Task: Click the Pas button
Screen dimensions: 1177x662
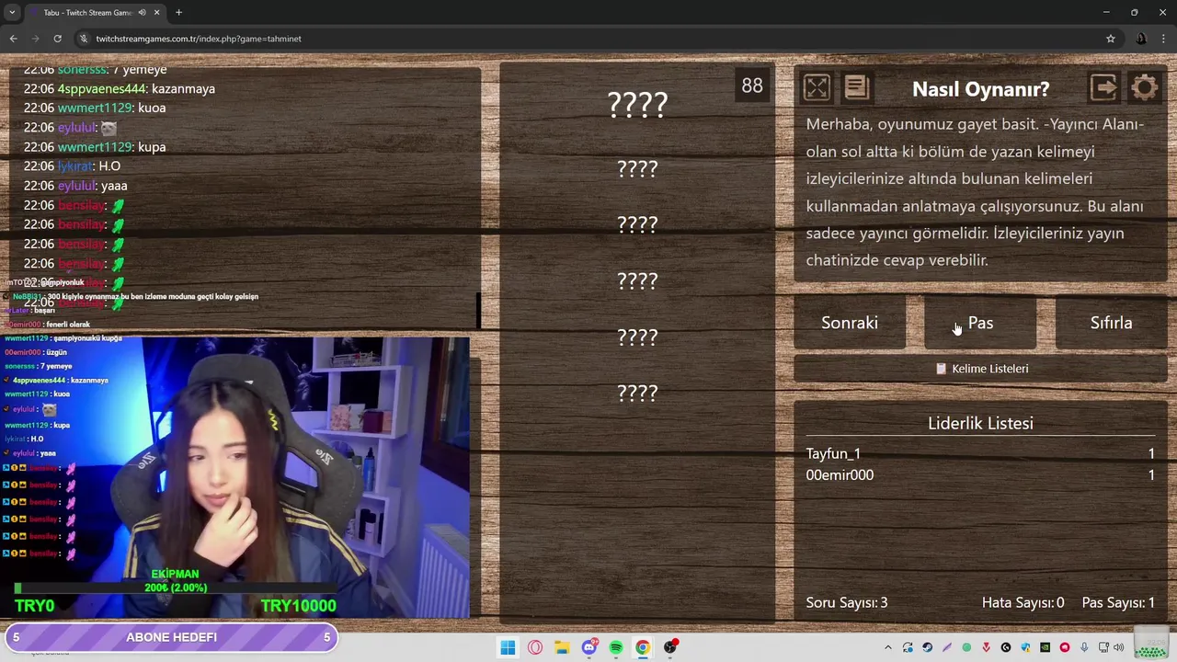Action: (x=980, y=323)
